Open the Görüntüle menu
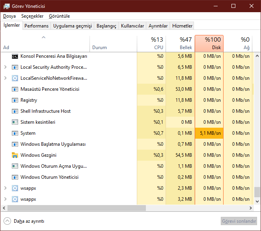The width and height of the screenshot is (261, 231). click(60, 16)
